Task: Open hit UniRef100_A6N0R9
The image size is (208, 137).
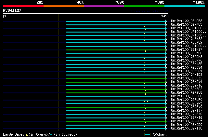Action: 187,125
